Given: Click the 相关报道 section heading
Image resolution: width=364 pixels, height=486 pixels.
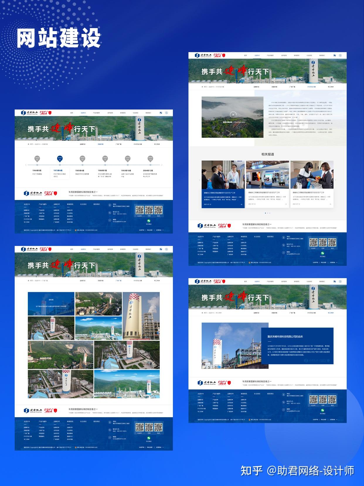Looking at the screenshot, I should pyautogui.click(x=268, y=154).
